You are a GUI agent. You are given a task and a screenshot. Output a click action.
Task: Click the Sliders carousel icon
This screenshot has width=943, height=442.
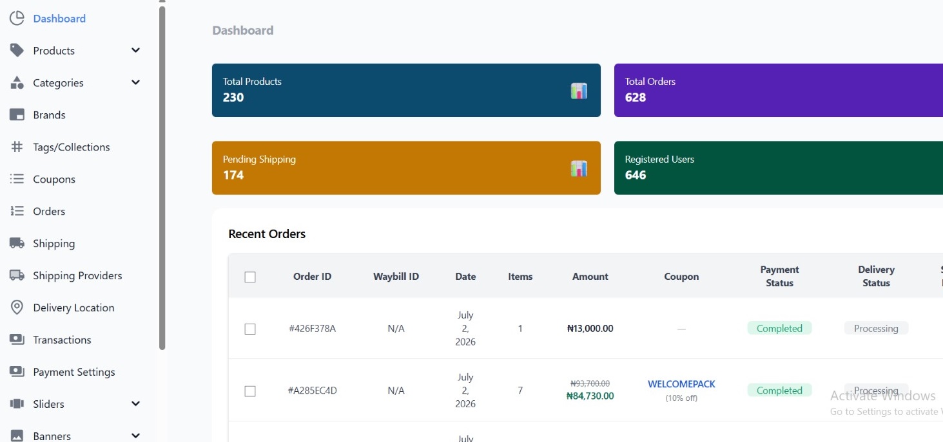click(x=17, y=404)
